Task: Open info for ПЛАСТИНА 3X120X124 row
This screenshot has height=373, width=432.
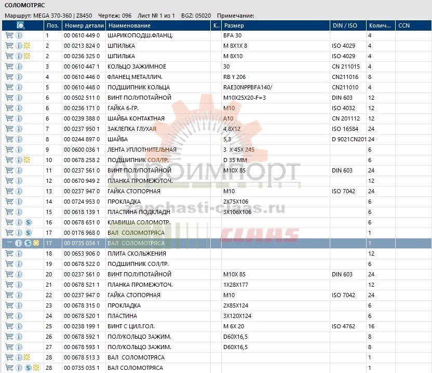Action: click(x=19, y=316)
